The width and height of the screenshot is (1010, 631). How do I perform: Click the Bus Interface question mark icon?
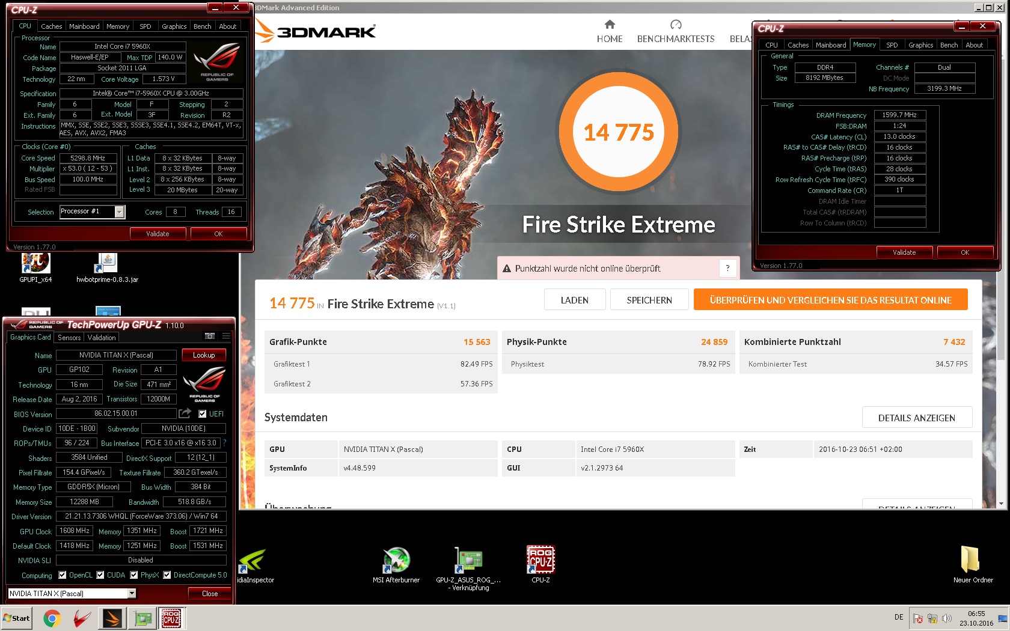[x=224, y=443]
